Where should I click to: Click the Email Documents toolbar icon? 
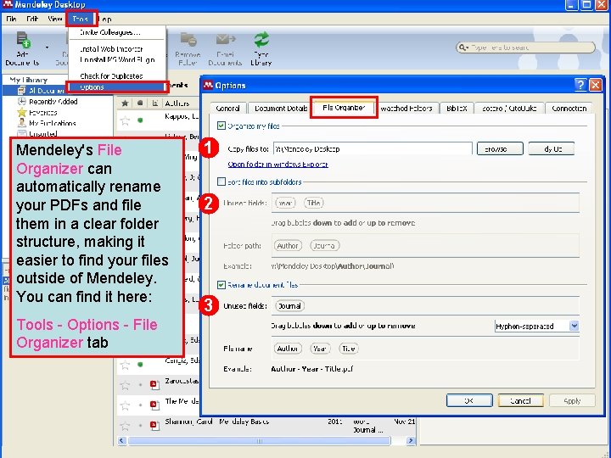(225, 40)
